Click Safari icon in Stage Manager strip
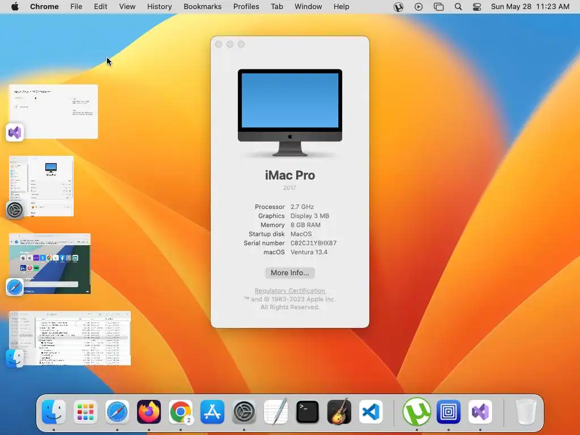Screen dimensions: 580x435 click(15, 287)
